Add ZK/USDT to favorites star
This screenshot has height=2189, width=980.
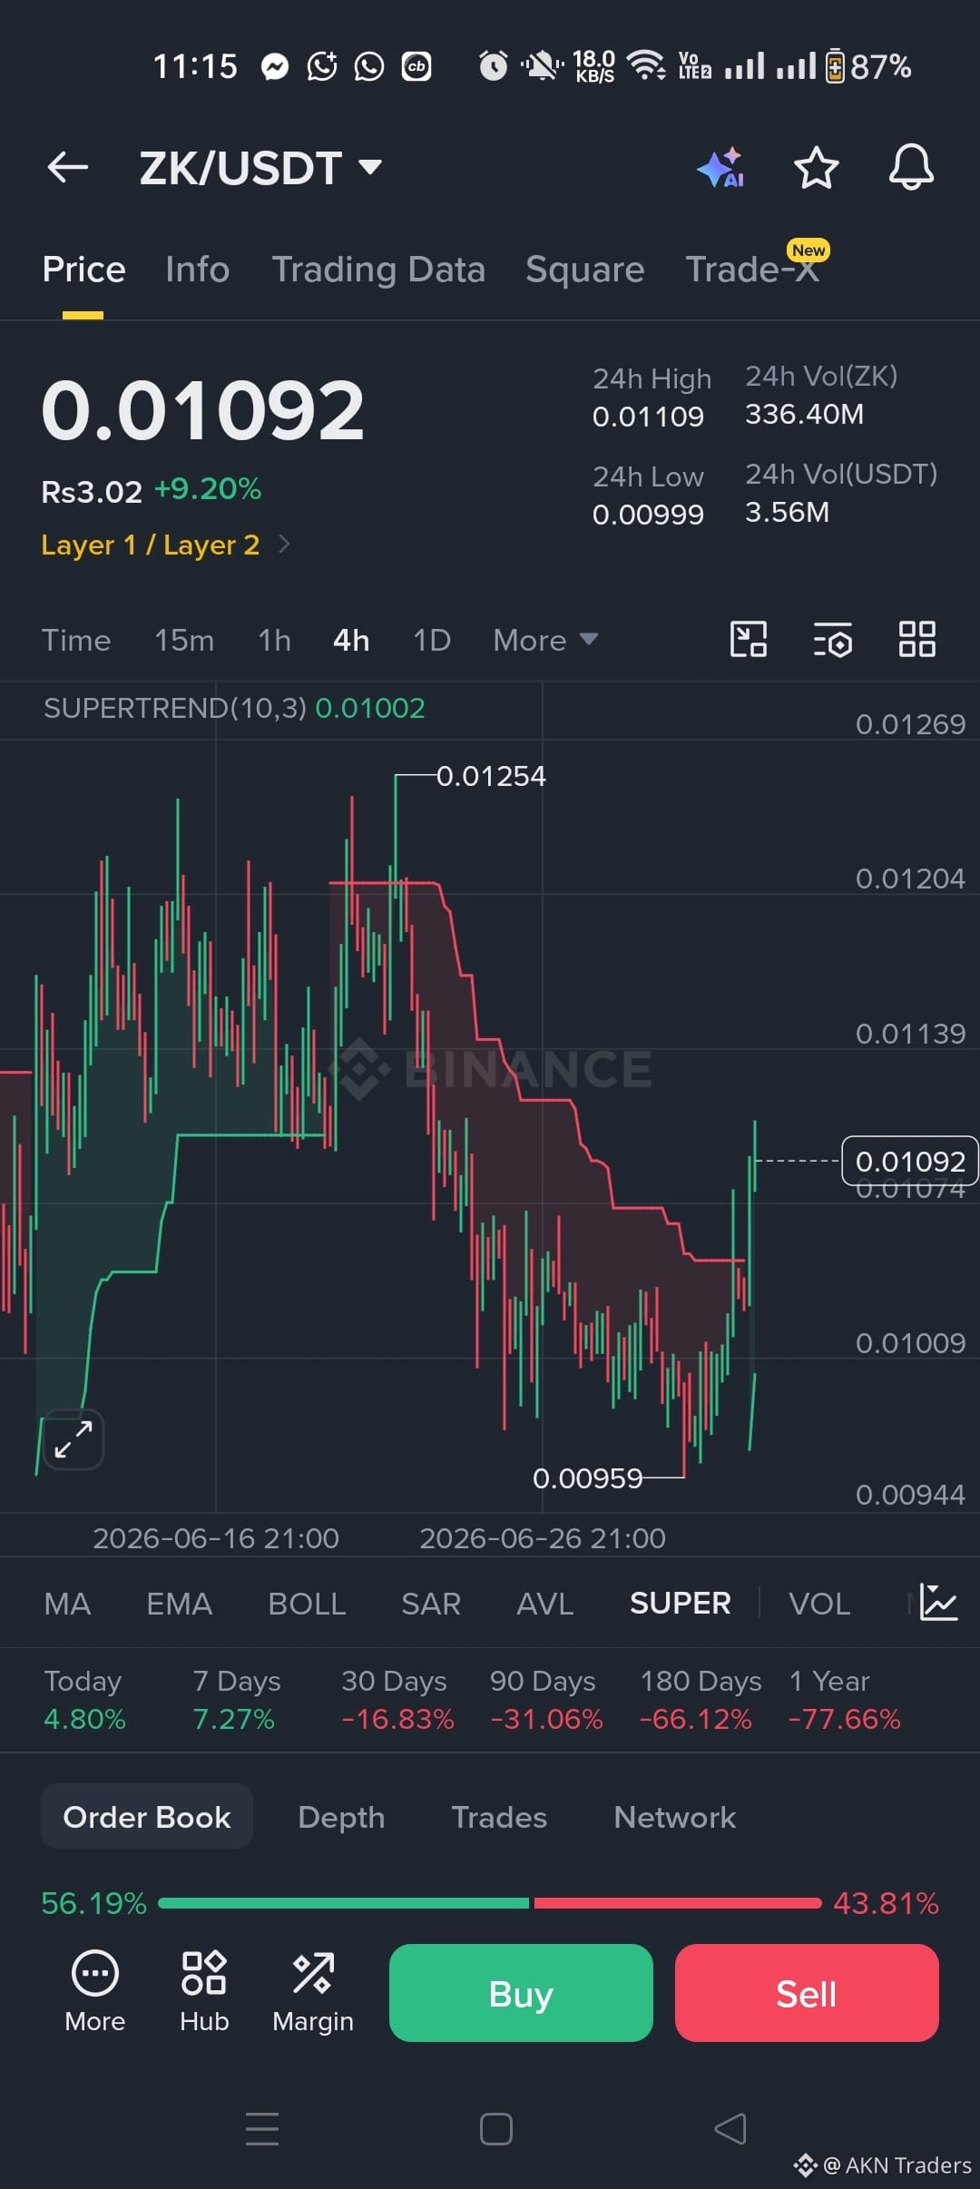(x=816, y=168)
